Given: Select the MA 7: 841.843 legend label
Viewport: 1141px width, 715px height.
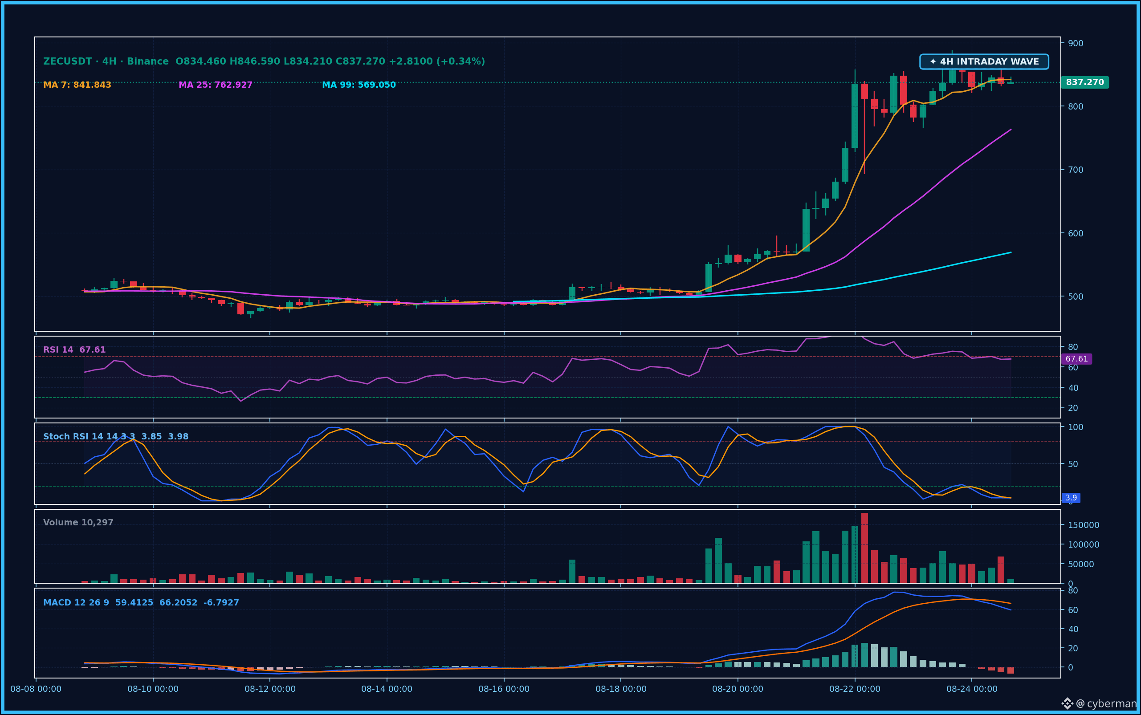Looking at the screenshot, I should (77, 85).
